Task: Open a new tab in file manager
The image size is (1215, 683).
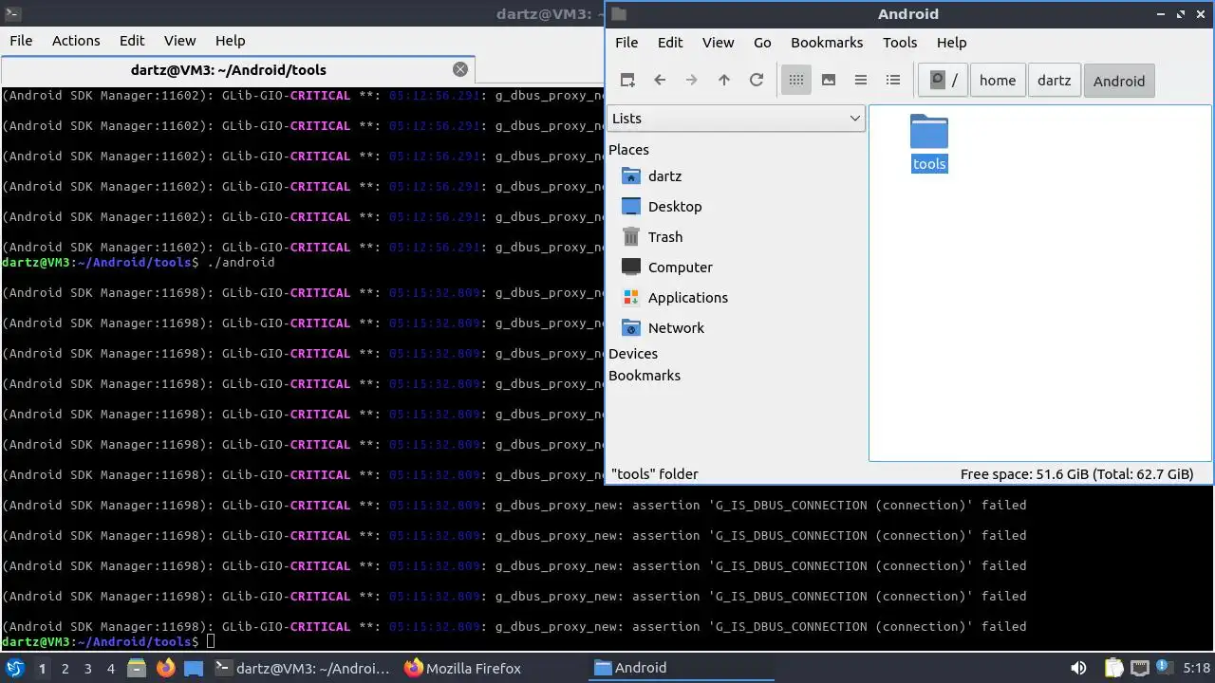Action: (627, 81)
